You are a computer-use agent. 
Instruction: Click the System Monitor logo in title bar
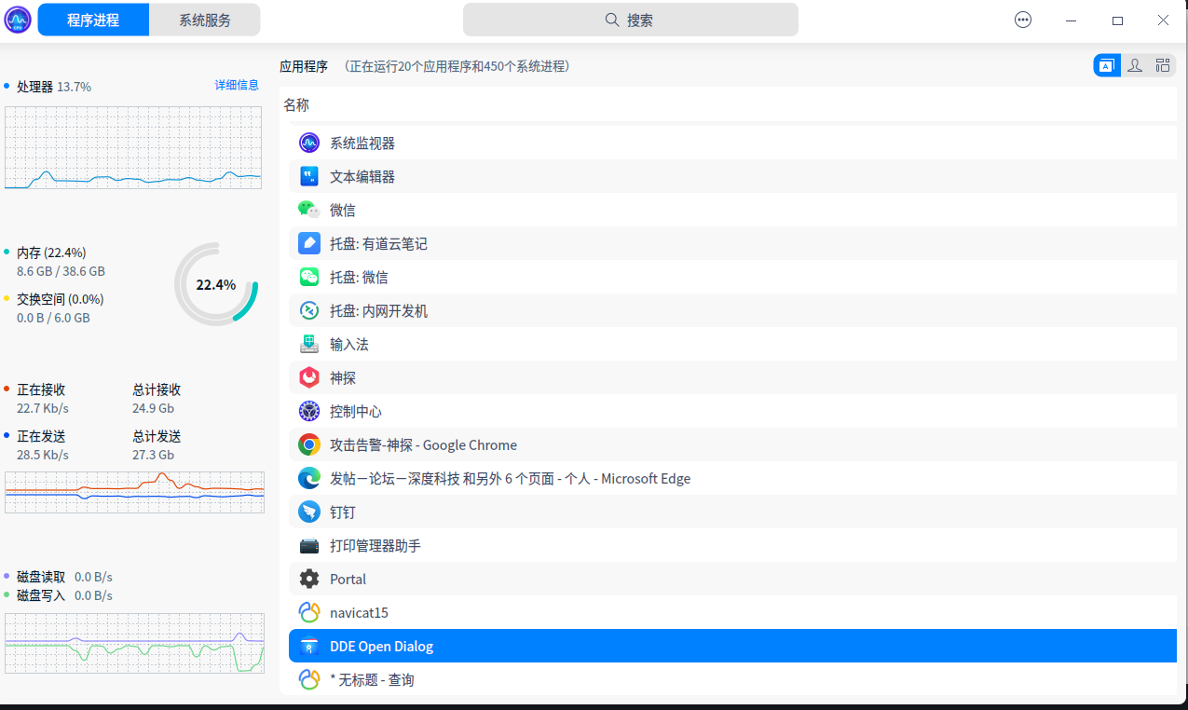coord(18,20)
